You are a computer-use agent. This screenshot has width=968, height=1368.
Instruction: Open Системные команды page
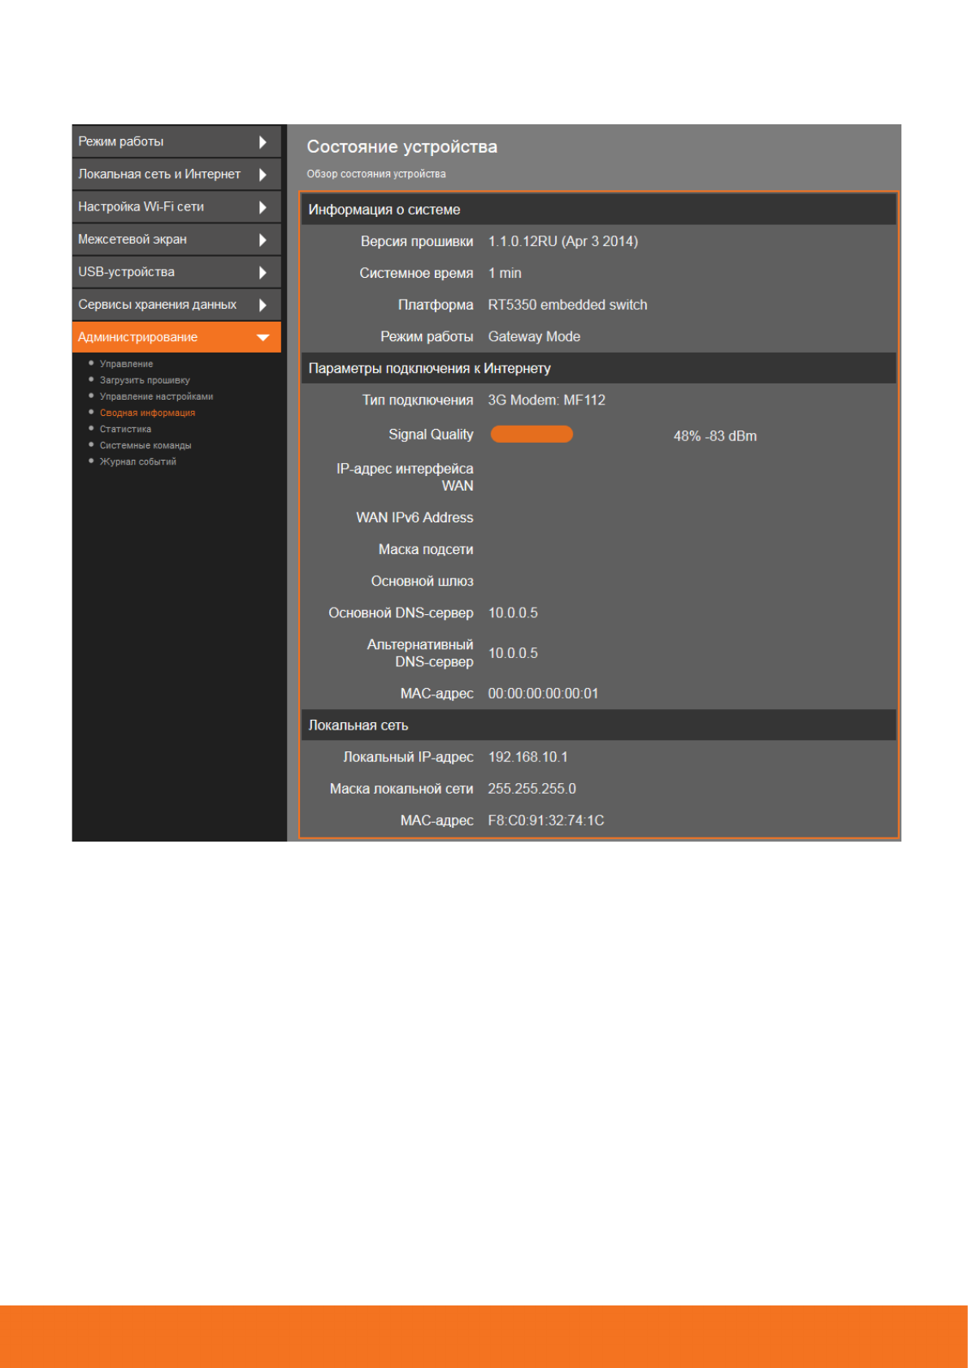point(145,445)
